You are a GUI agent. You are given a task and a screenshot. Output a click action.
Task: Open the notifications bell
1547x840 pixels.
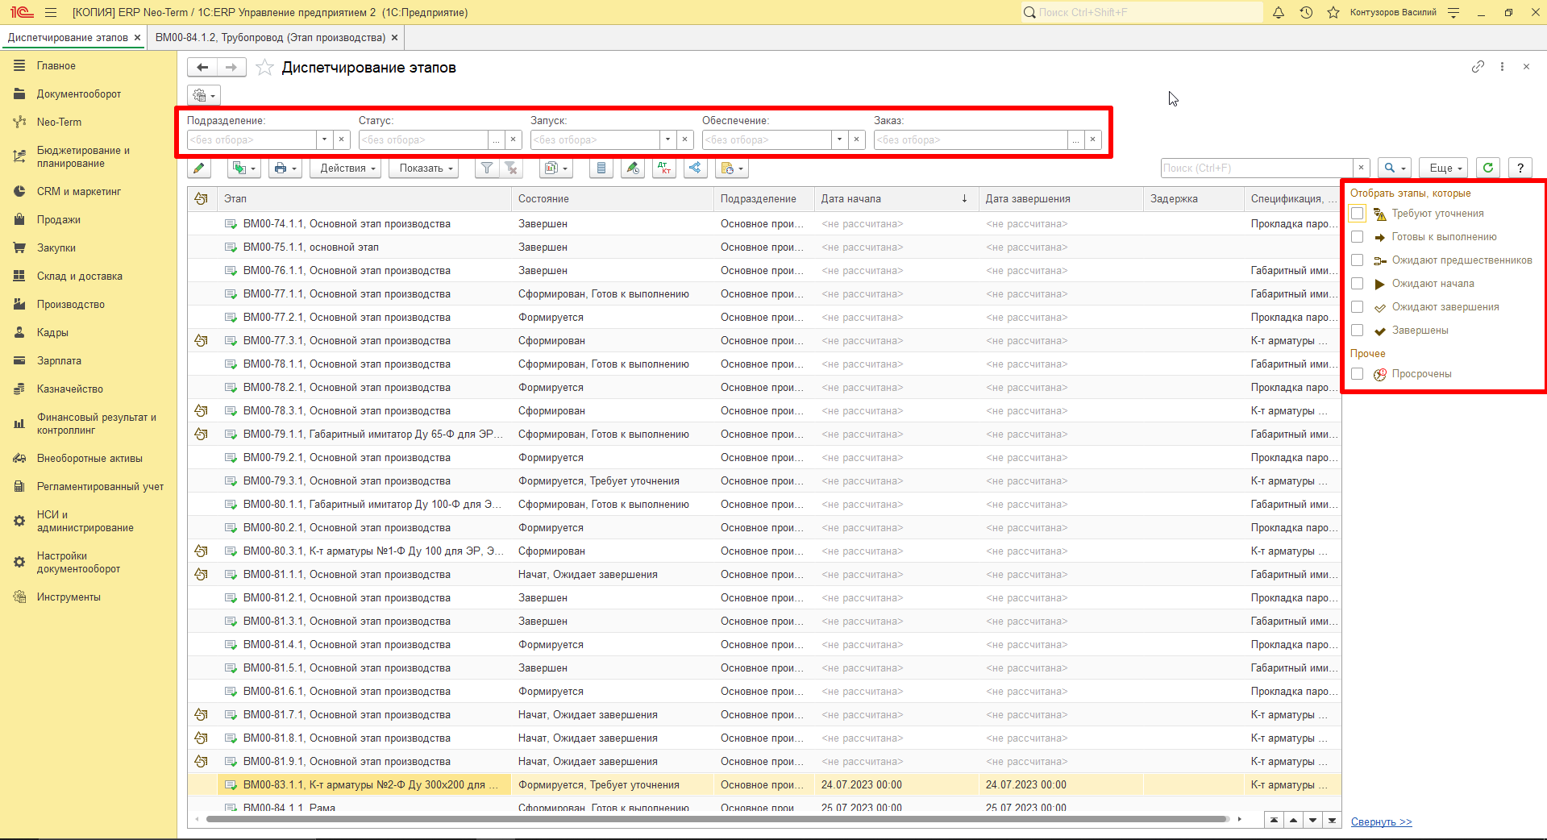tap(1279, 12)
